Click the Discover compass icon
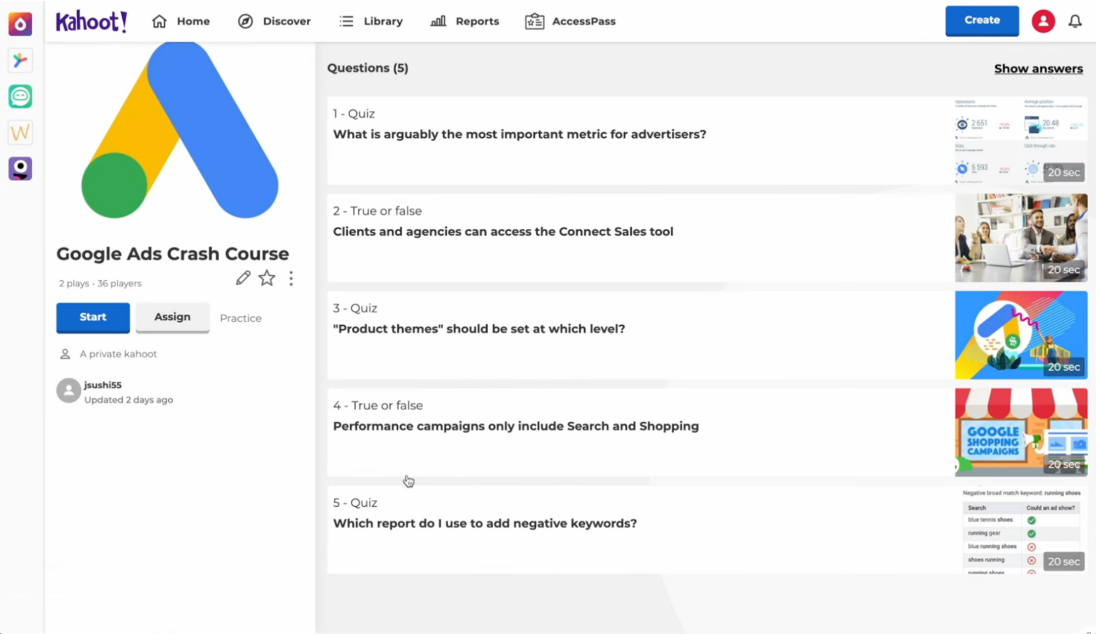The height and width of the screenshot is (634, 1096). 246,21
